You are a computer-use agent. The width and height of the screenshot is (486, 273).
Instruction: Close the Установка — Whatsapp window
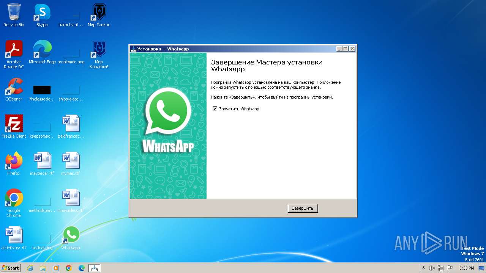tap(352, 49)
